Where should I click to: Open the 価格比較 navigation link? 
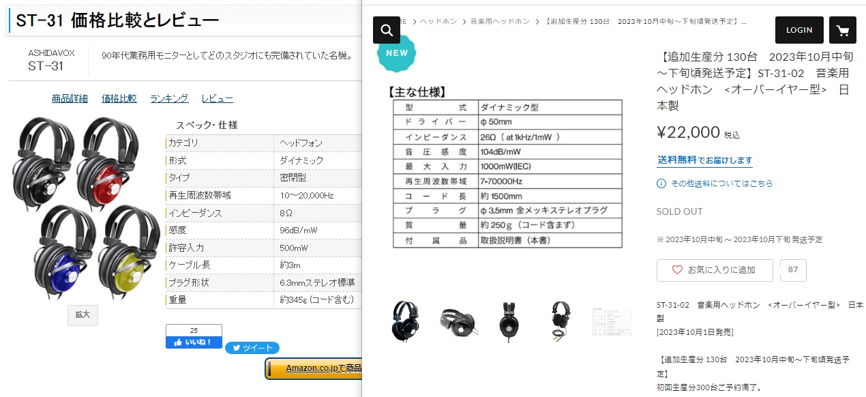[x=119, y=99]
